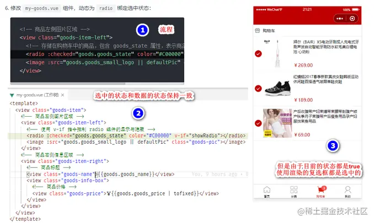Click the 产后收腹带 product title text

pos(325,117)
